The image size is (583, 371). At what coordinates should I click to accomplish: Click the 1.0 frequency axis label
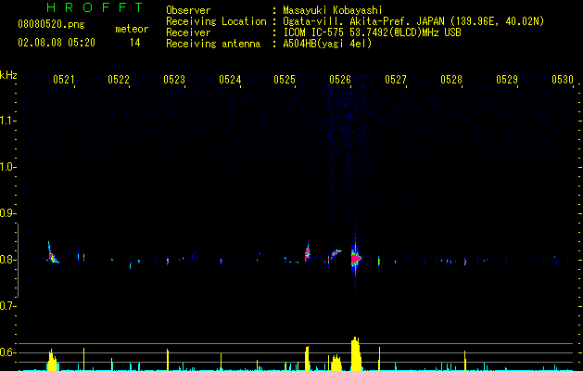7,167
